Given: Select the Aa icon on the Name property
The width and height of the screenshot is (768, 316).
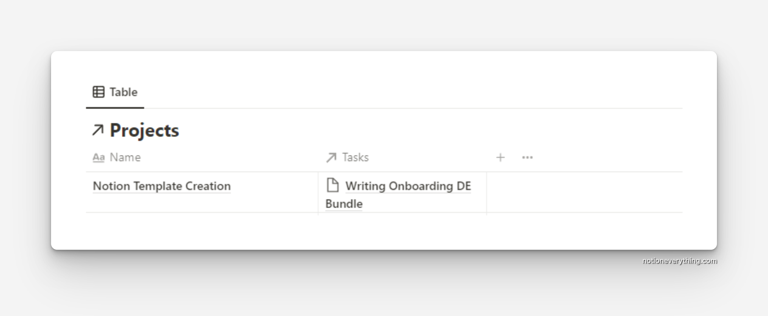Looking at the screenshot, I should pos(98,157).
